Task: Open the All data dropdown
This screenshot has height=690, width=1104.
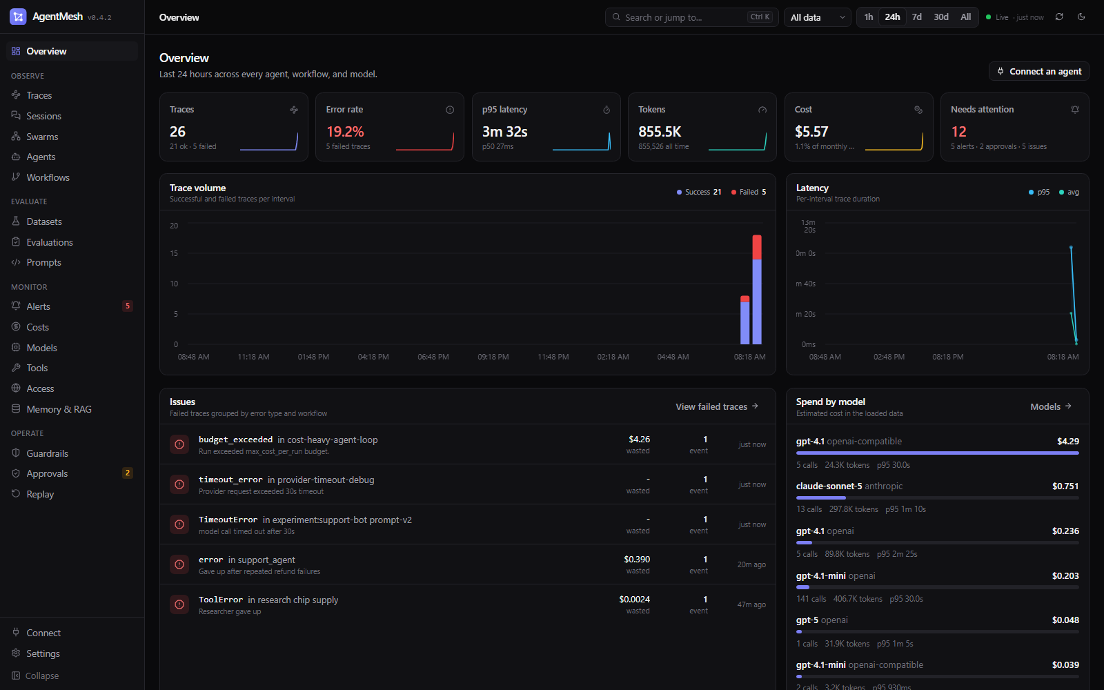Action: tap(818, 17)
